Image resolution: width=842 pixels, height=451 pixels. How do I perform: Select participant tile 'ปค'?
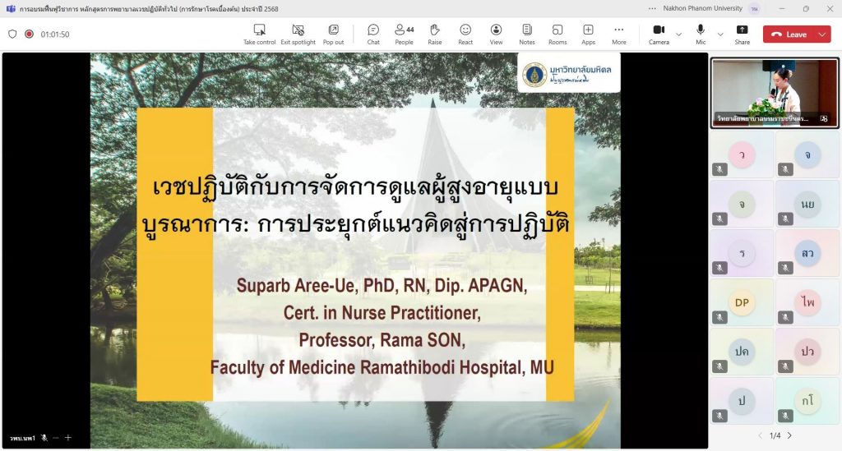742,352
